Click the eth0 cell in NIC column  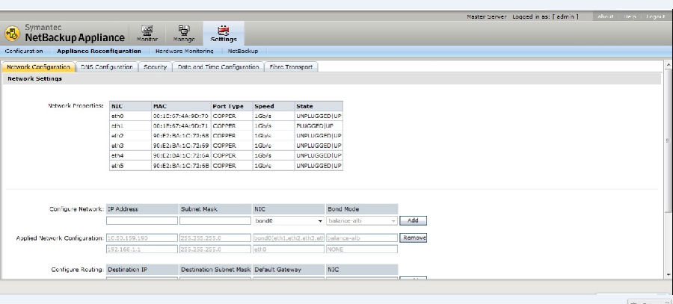coord(130,116)
